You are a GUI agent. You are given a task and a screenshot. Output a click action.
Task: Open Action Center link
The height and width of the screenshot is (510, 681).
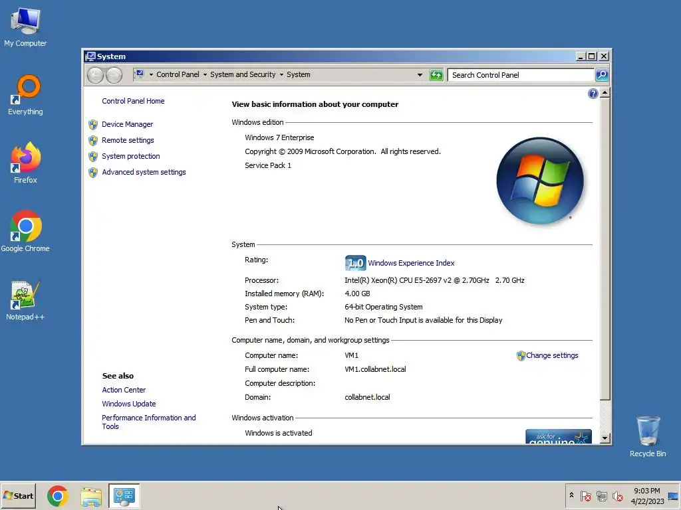pyautogui.click(x=124, y=390)
